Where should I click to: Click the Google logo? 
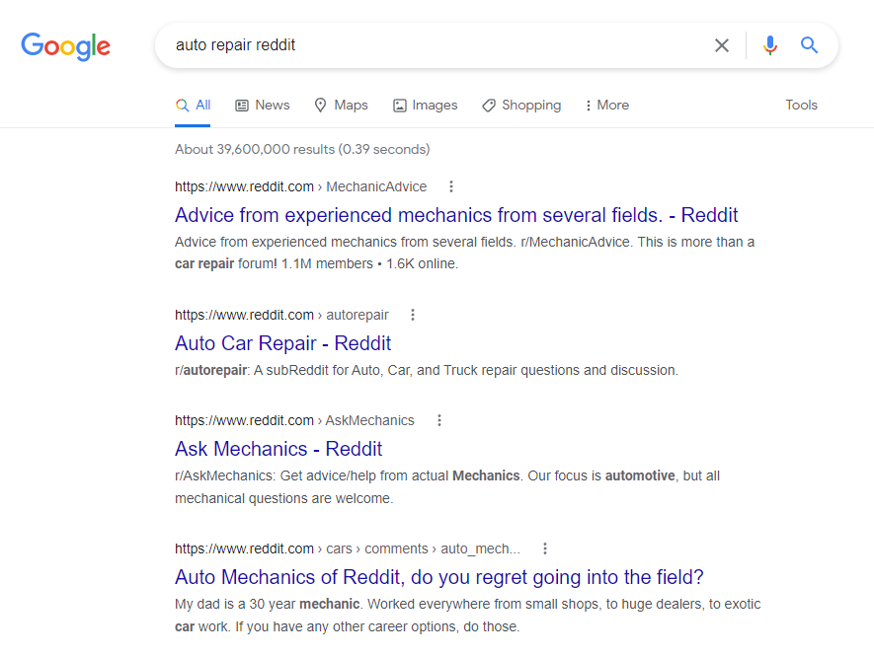point(66,46)
